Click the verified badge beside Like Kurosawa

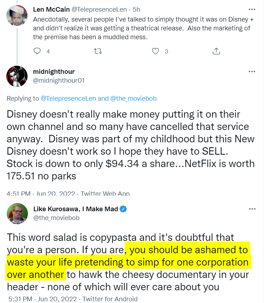[123, 209]
